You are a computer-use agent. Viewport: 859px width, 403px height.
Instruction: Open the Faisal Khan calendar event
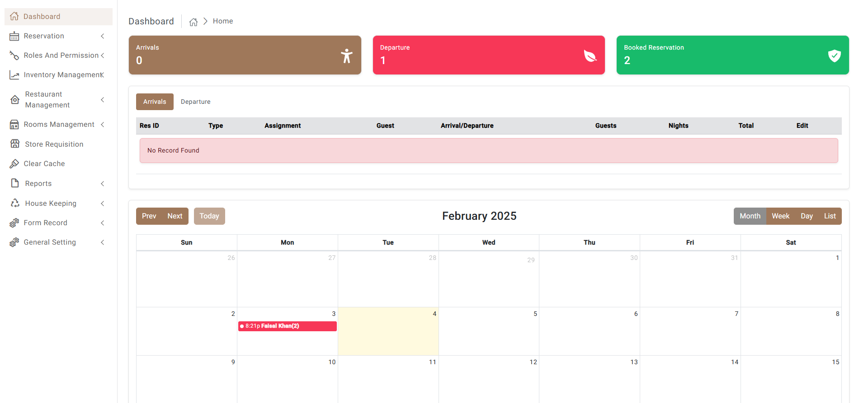pos(287,326)
